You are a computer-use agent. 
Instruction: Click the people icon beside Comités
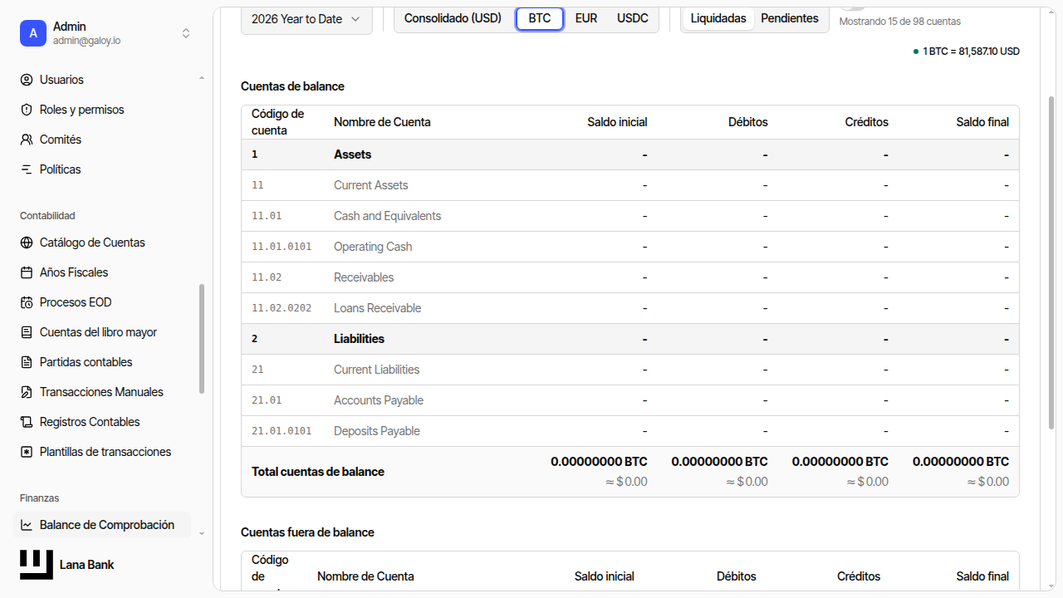pos(27,140)
